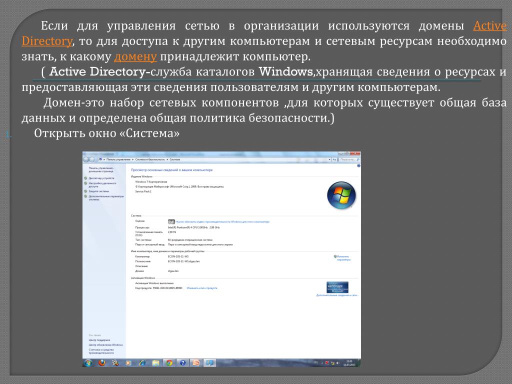Refresh the System window address bar
The width and height of the screenshot is (512, 384).
(x=334, y=159)
